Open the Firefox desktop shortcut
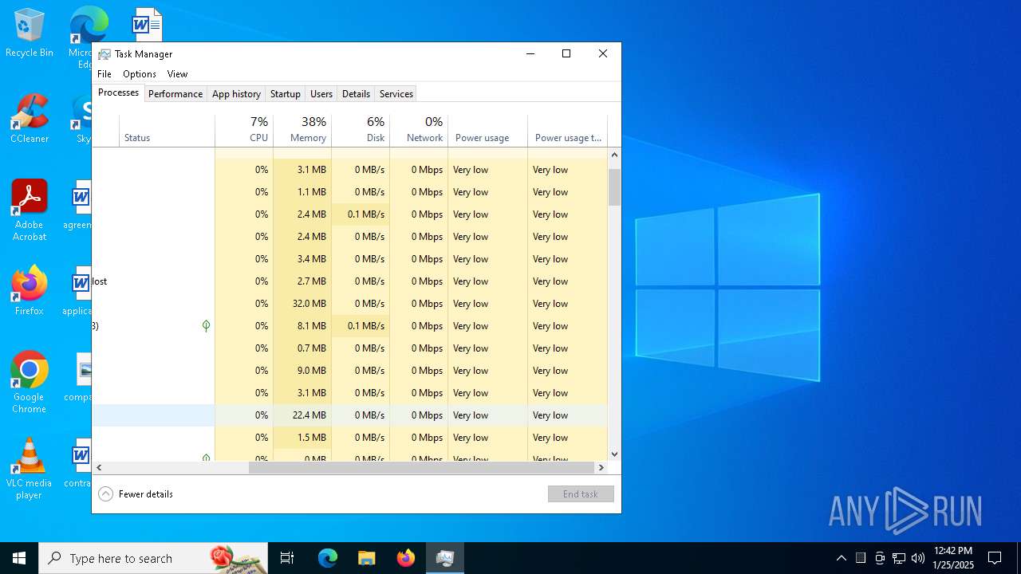The image size is (1021, 574). 29,291
